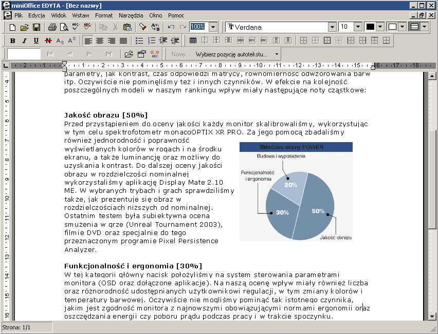The image size is (438, 334).
Task: Click the 'Nowy...' autotext button
Action: tap(181, 54)
